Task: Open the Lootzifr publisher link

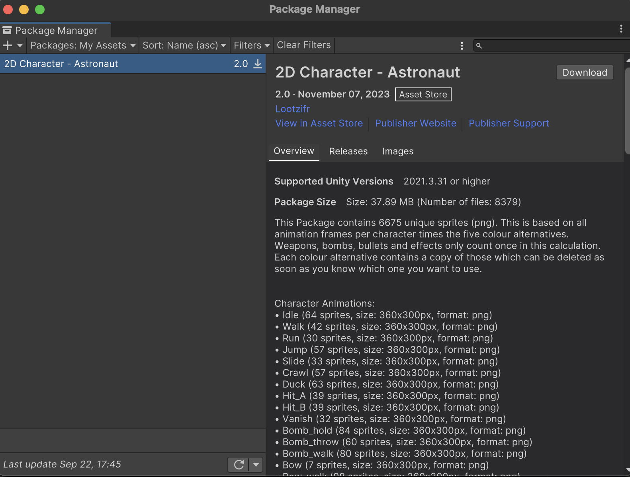Action: coord(292,109)
